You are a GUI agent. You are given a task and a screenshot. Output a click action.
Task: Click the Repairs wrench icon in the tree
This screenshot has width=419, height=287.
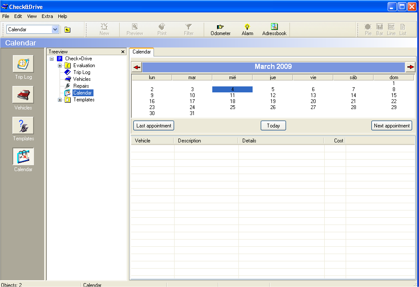[68, 86]
